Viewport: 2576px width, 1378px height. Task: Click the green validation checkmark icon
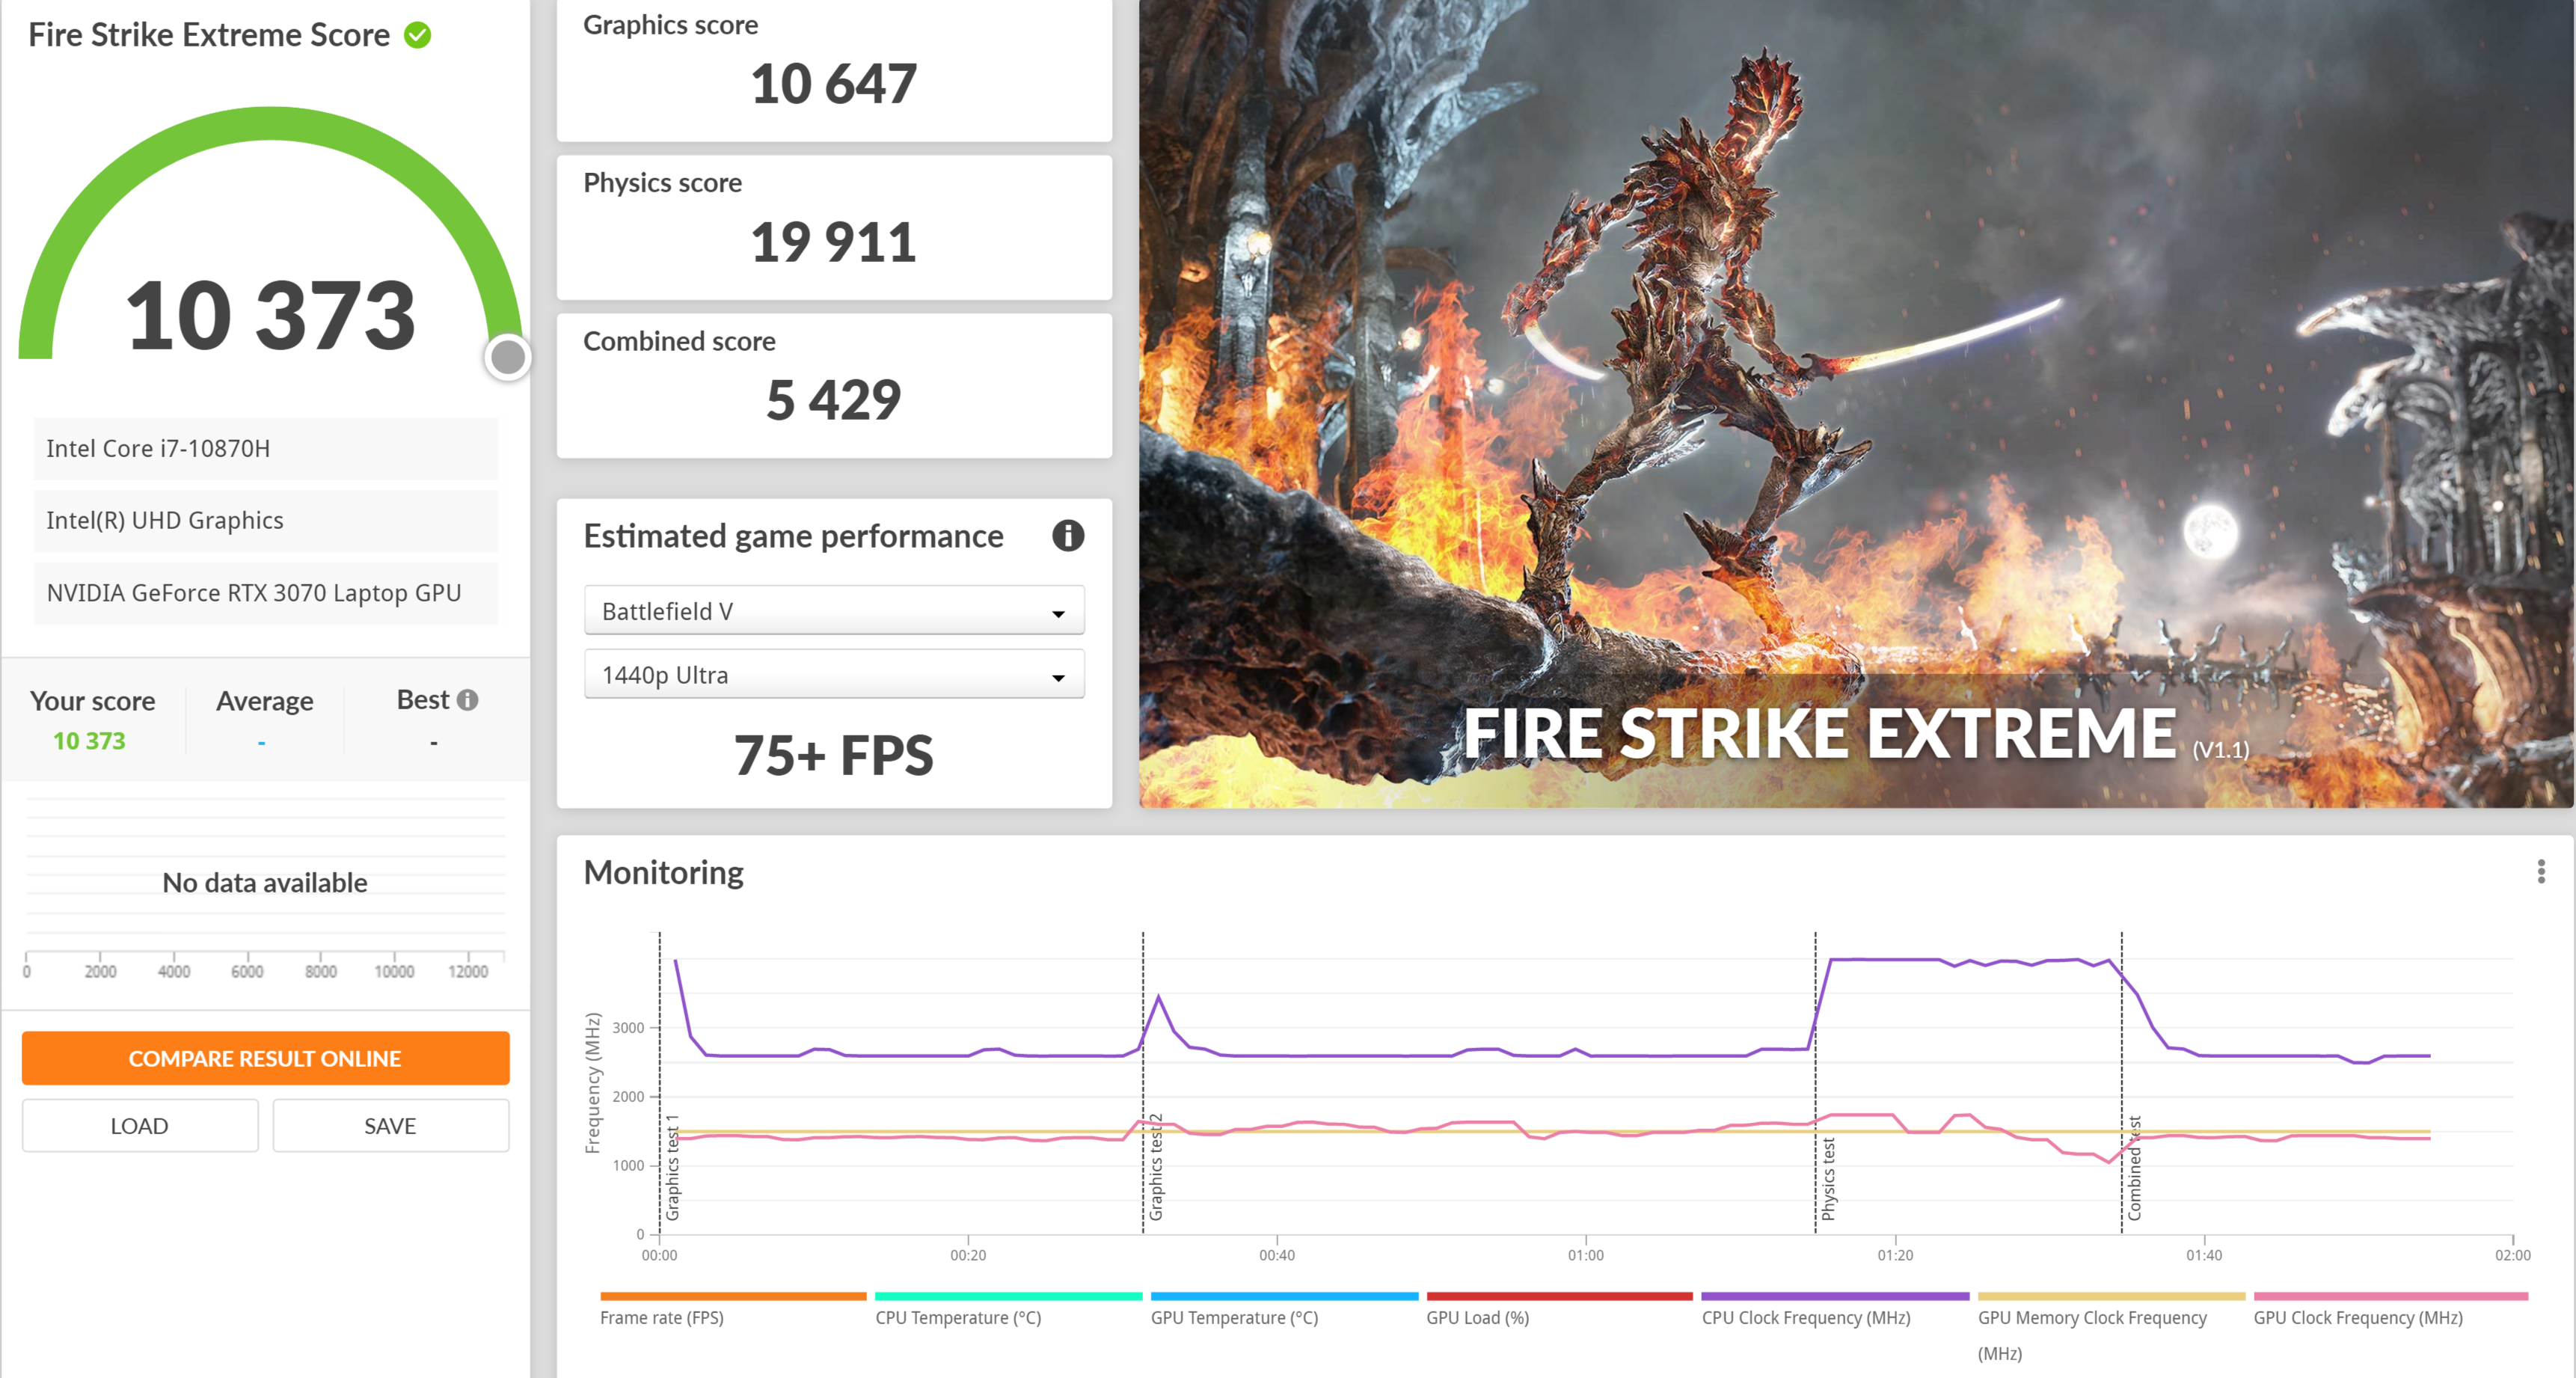(x=417, y=35)
